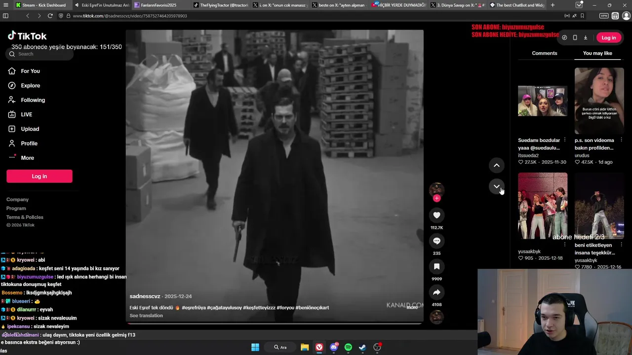This screenshot has width=632, height=355.
Task: Like the video with heart icon
Action: pyautogui.click(x=436, y=215)
